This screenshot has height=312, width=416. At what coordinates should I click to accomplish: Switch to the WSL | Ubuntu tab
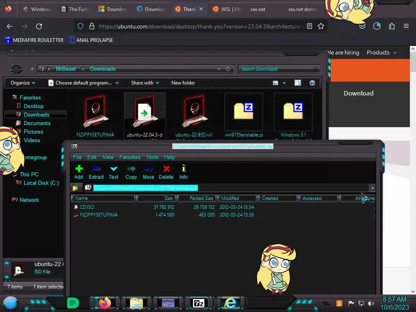click(x=226, y=9)
